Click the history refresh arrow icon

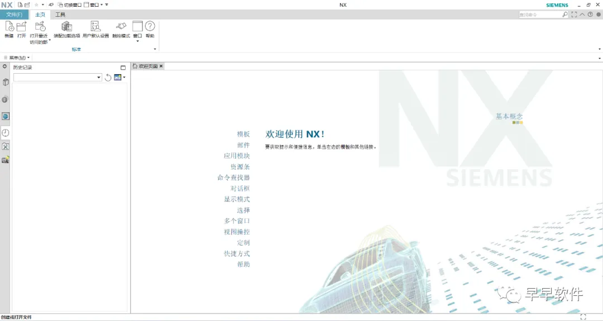(108, 77)
